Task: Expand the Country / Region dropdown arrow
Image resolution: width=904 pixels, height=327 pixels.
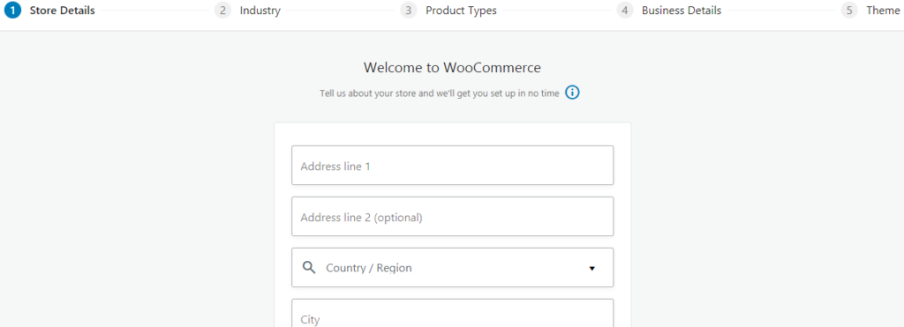Action: pos(591,268)
